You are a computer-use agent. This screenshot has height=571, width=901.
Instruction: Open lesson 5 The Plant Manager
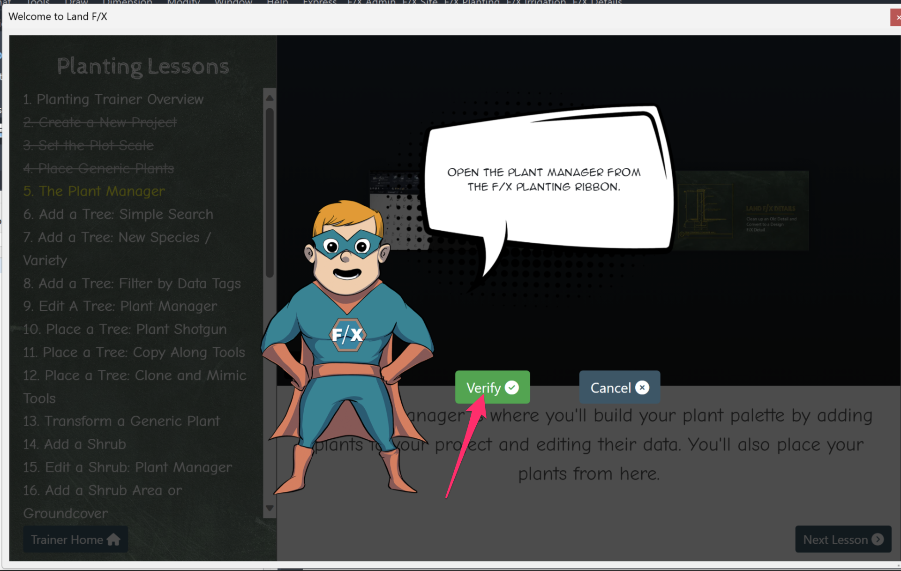(x=94, y=191)
